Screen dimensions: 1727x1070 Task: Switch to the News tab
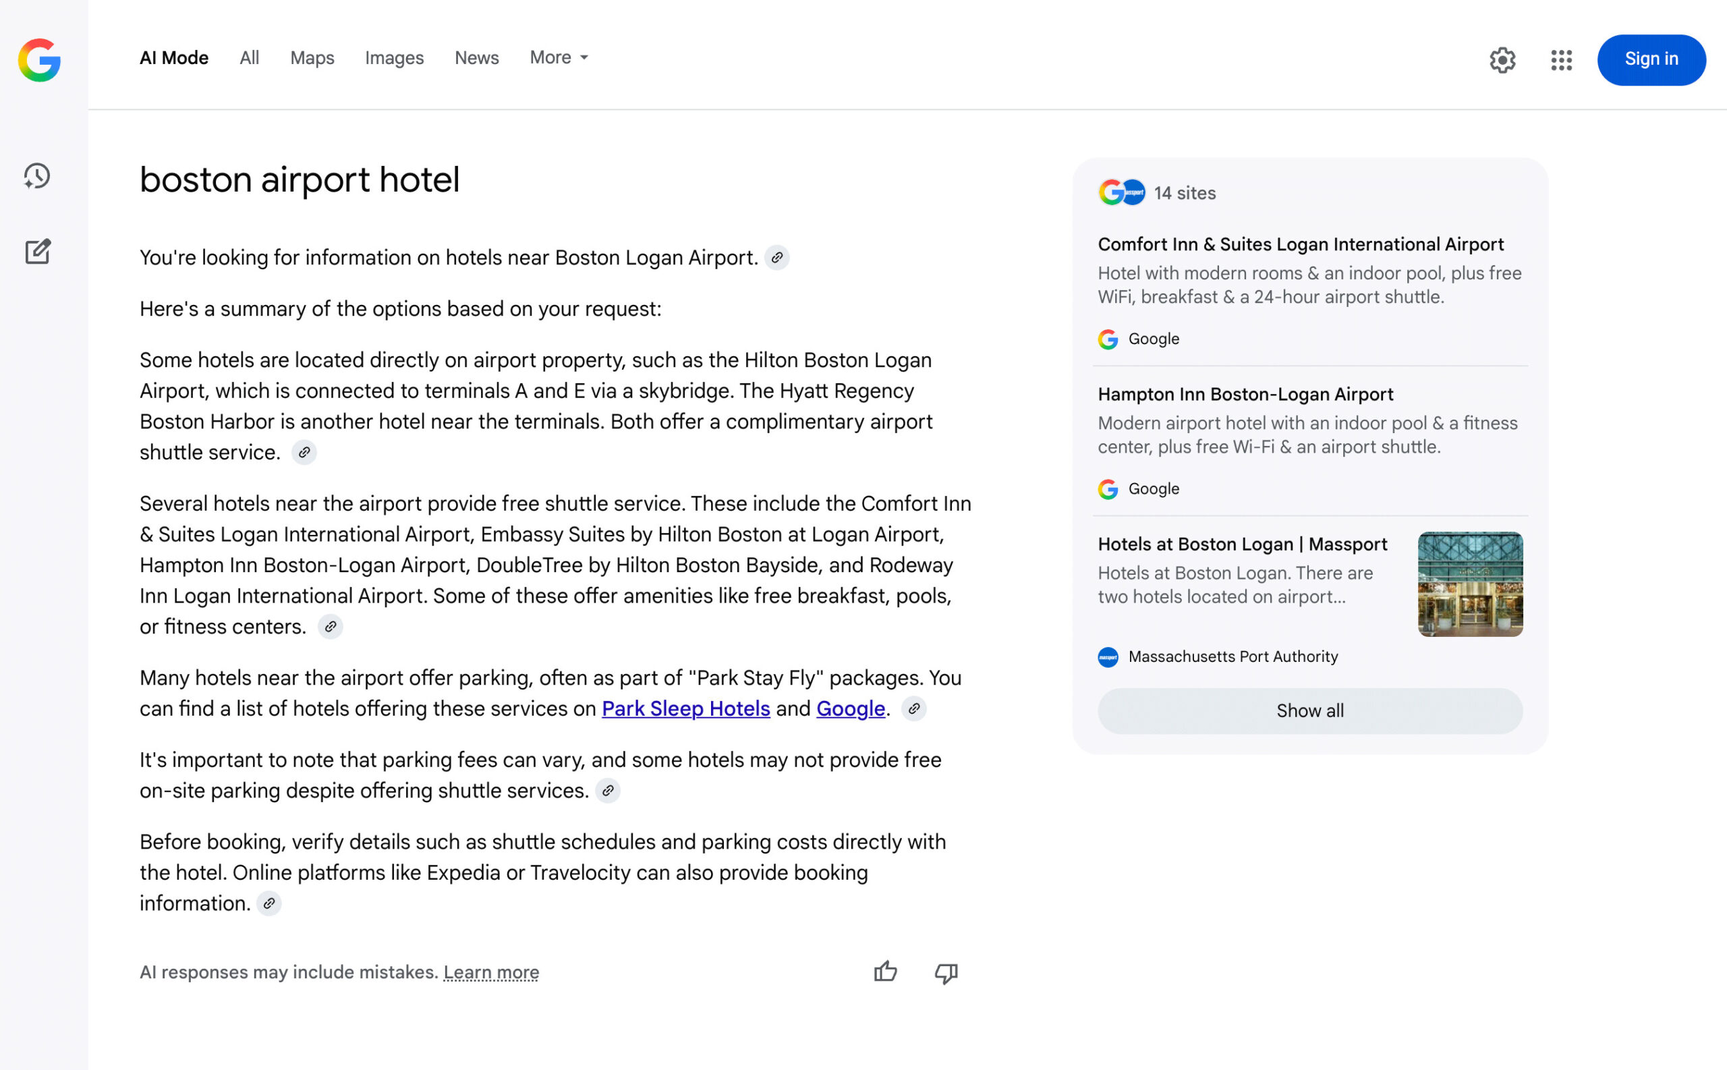click(x=476, y=58)
